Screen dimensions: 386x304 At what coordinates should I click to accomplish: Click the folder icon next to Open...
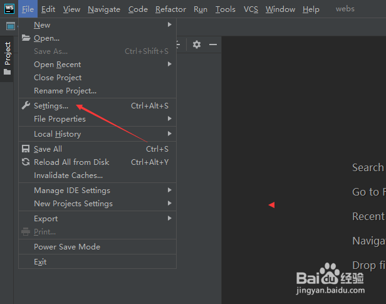(x=26, y=38)
